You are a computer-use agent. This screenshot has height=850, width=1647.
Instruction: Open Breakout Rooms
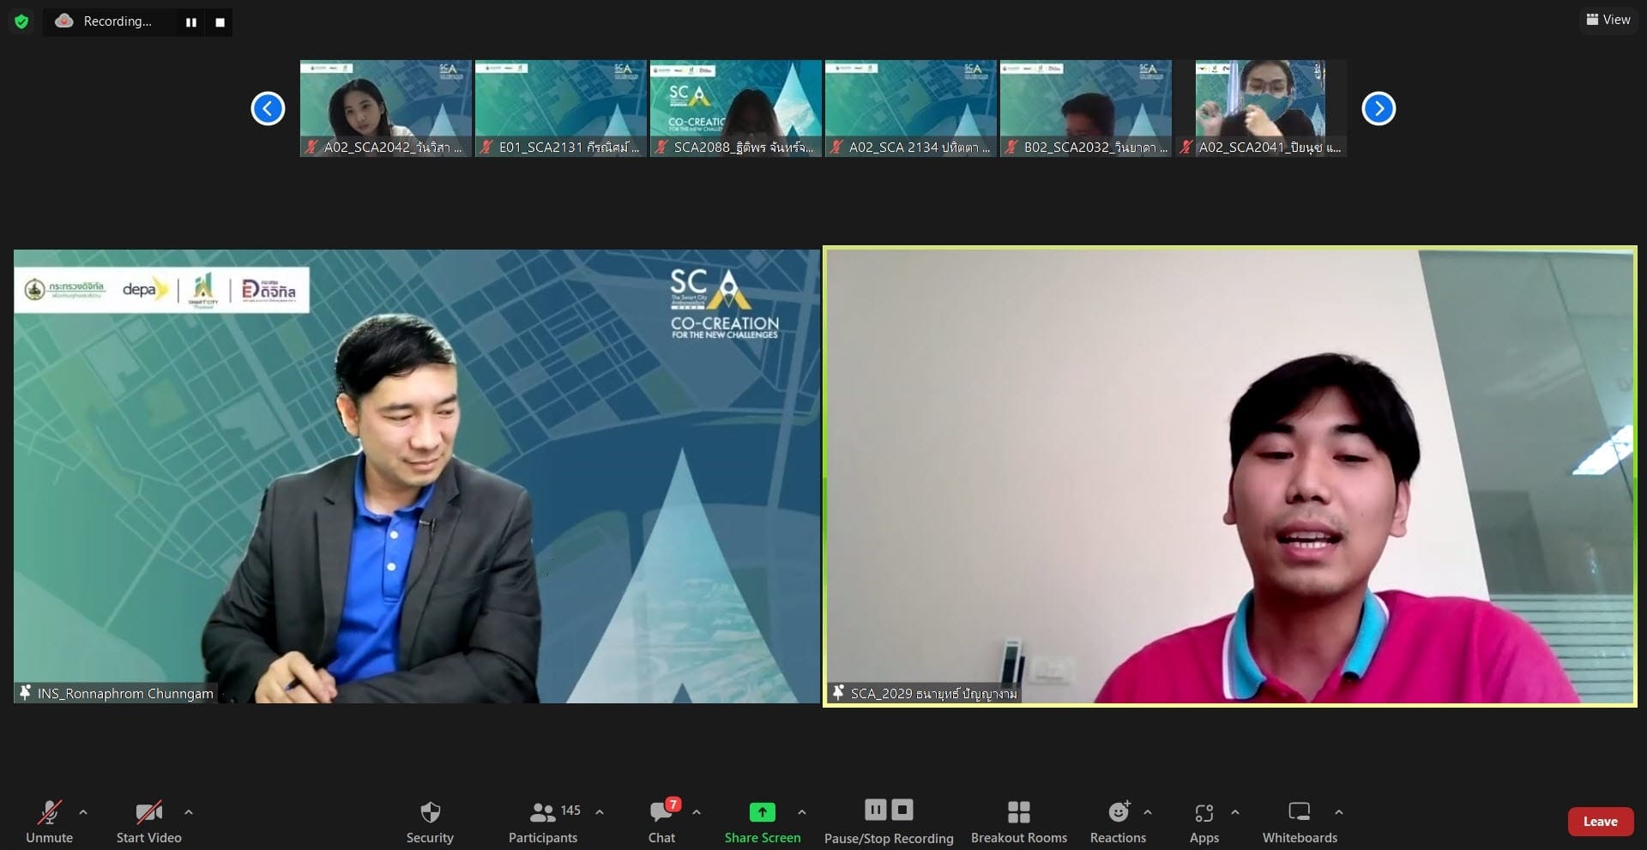pos(1019,822)
